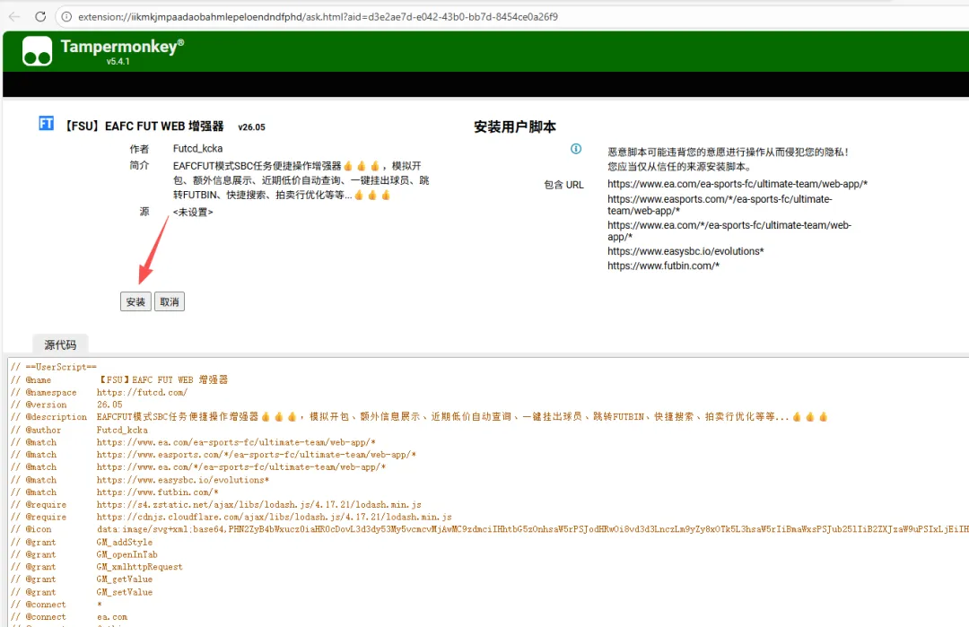The width and height of the screenshot is (969, 627).
Task: Click the @name line in source code
Action: click(119, 380)
